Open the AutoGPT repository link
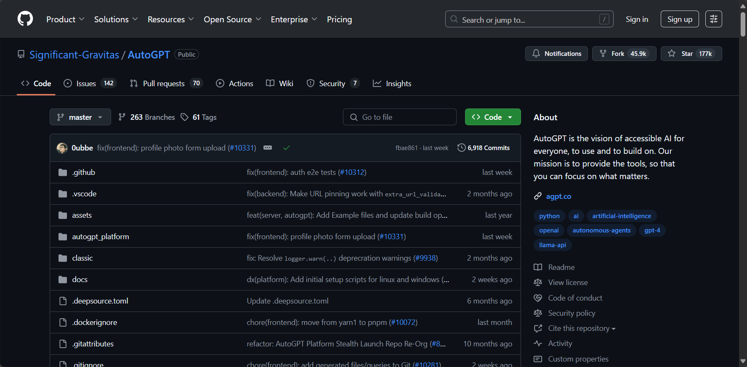This screenshot has height=367, width=747. pyautogui.click(x=149, y=55)
